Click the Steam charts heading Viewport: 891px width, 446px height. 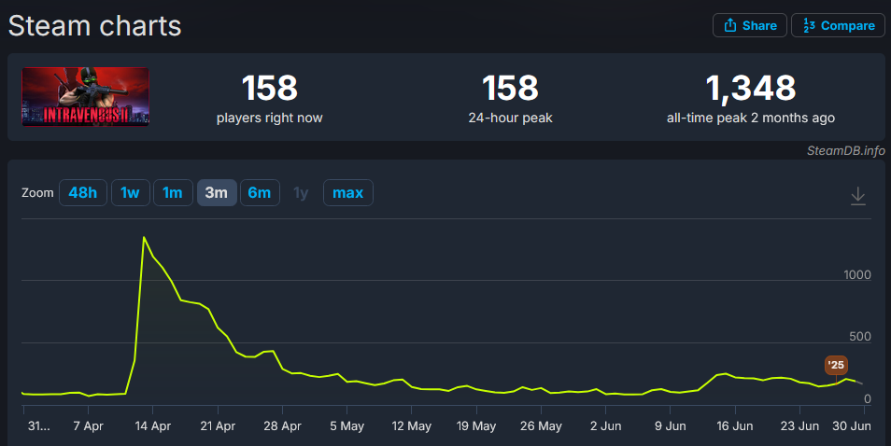click(x=95, y=26)
